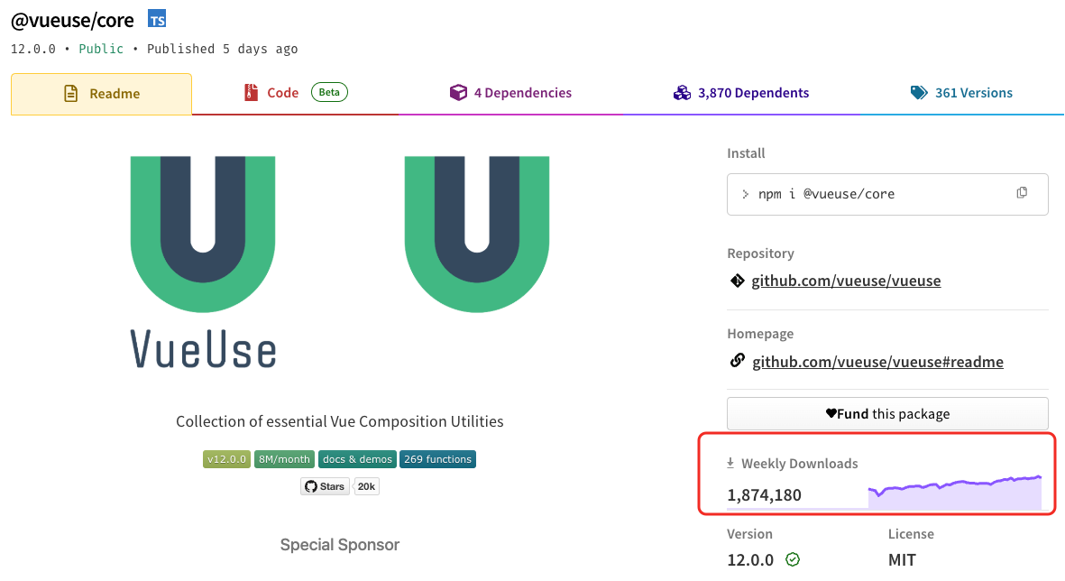The image size is (1065, 581).
Task: Copy the npm install command
Action: pyautogui.click(x=1021, y=192)
